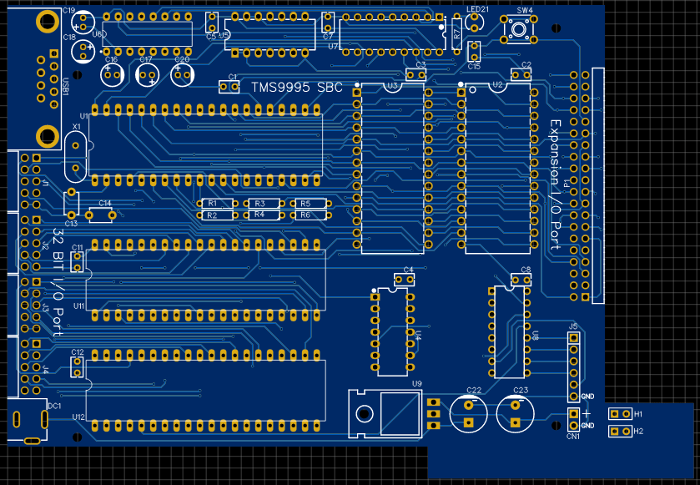Click the C1 capacitor near the title
This screenshot has height=485, width=700.
pyautogui.click(x=232, y=86)
